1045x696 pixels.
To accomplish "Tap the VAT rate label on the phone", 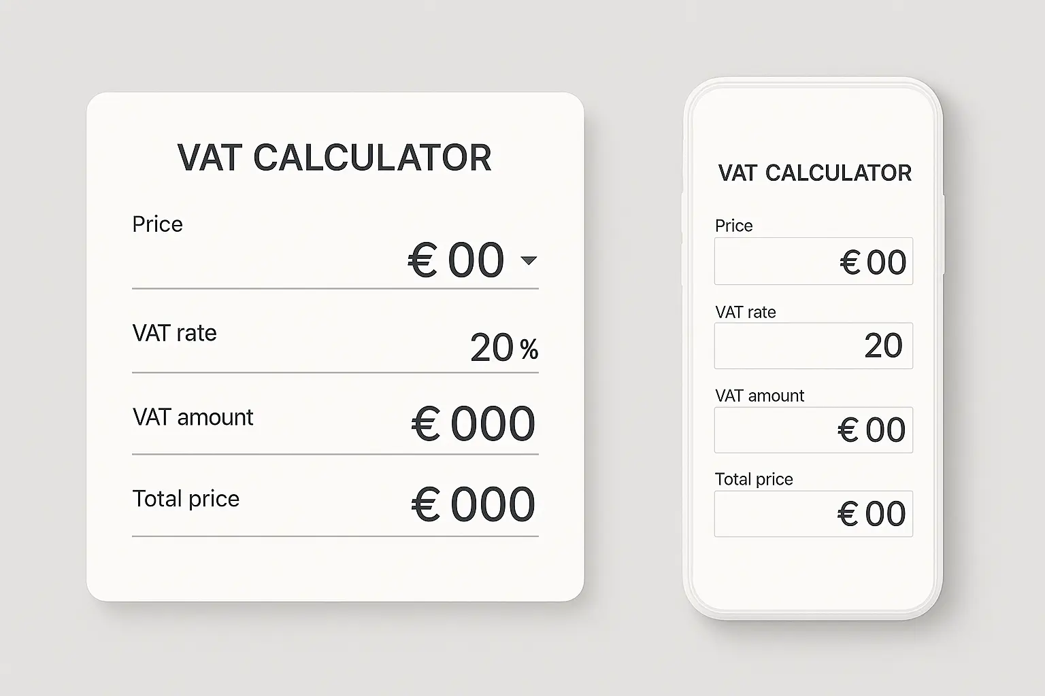I will [745, 312].
